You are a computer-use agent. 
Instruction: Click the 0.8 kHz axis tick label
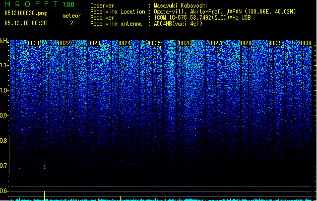pos(4,141)
